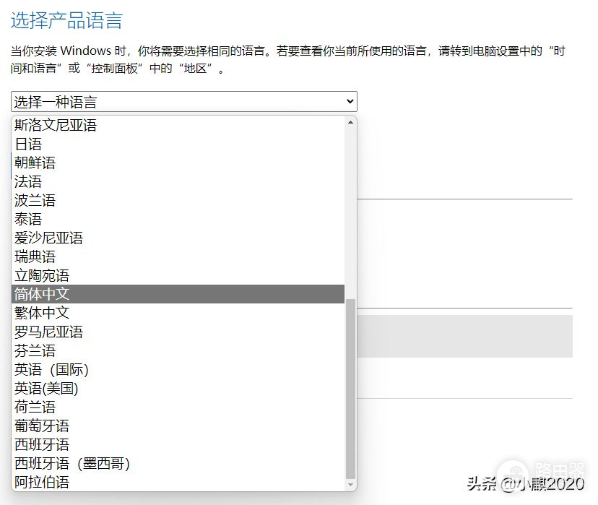Select the highlighted 简体中文 option
Viewport: 598px width, 505px height.
(178, 294)
